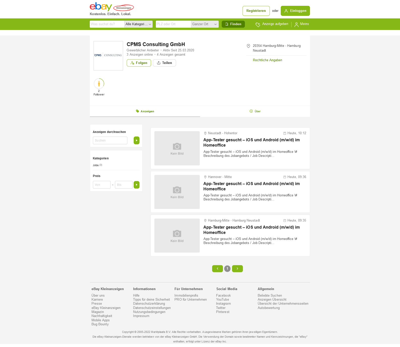Click the Follower person icon
The image size is (400, 347).
pos(99,84)
